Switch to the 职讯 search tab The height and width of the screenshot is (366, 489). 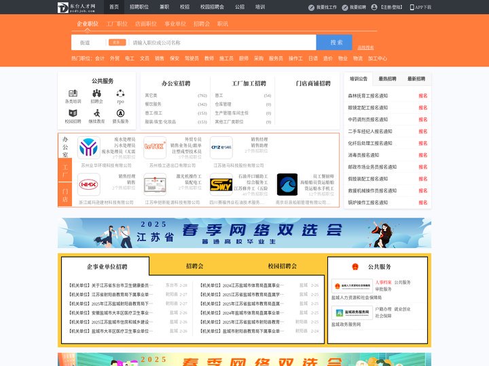pos(223,24)
